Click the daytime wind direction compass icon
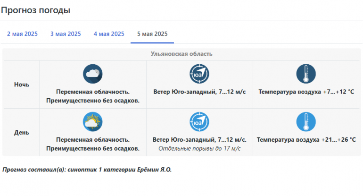363x196 pixels. tap(199, 122)
